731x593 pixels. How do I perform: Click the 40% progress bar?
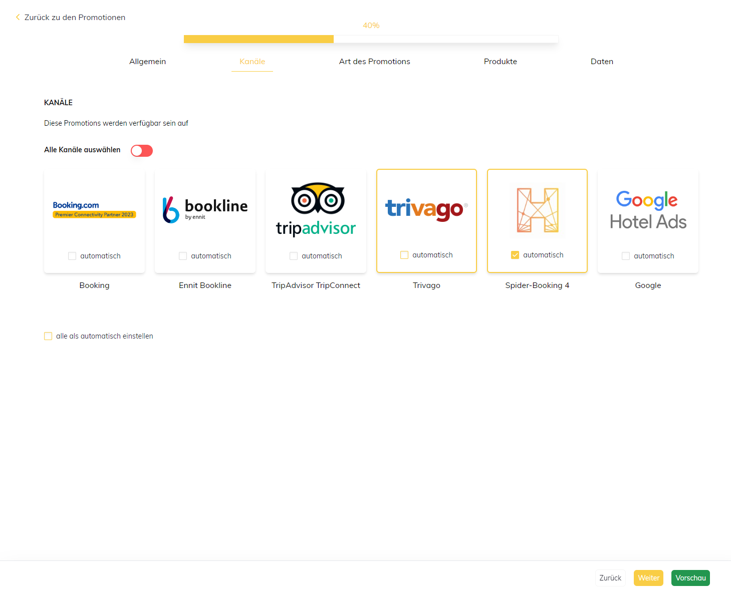point(371,39)
